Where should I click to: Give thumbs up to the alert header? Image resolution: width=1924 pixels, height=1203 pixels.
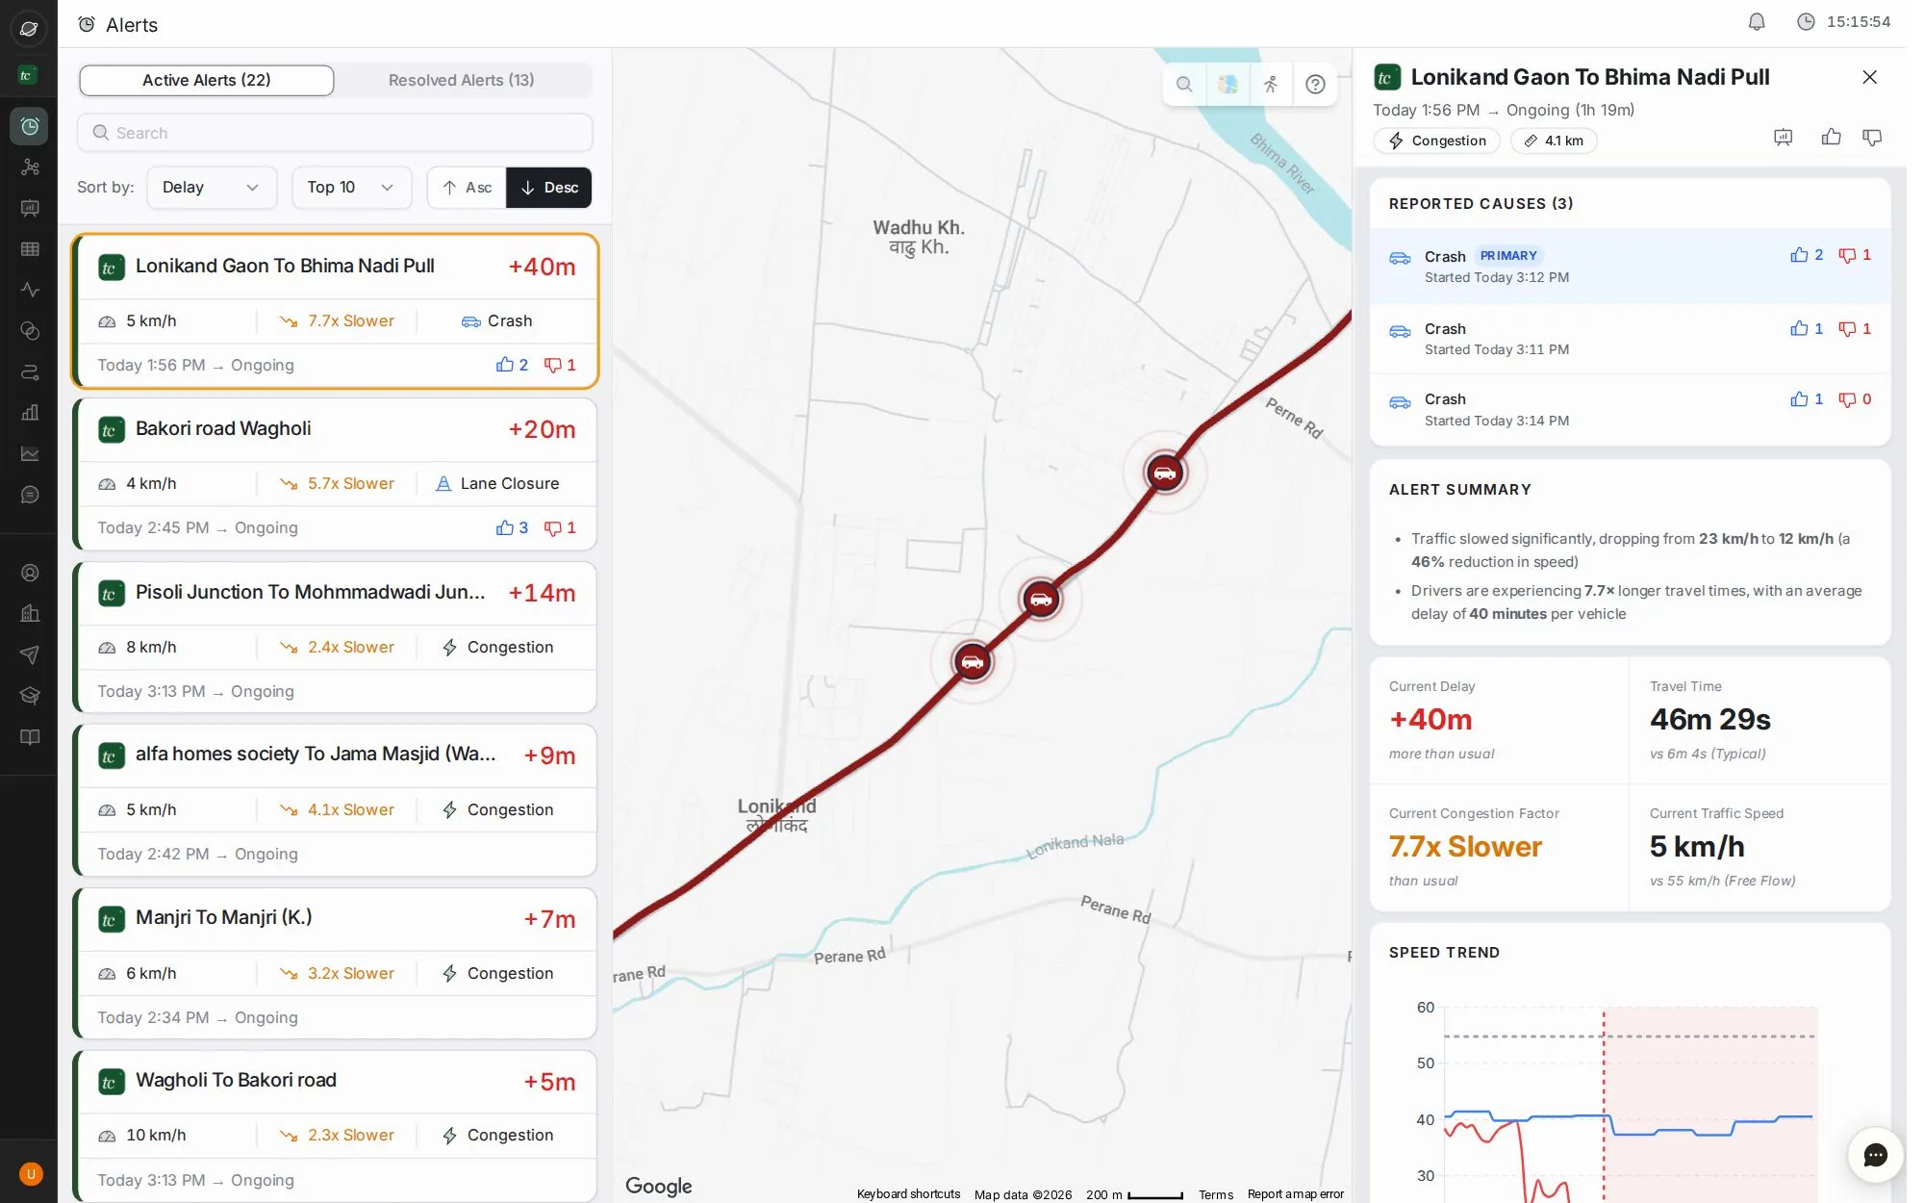1831,138
